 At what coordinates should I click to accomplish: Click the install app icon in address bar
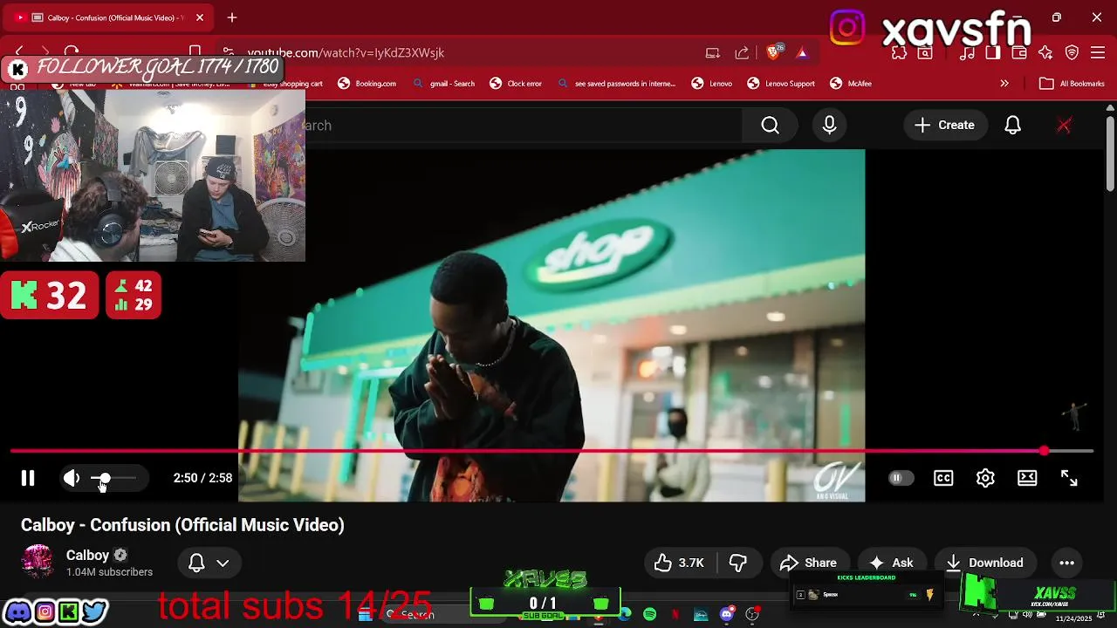[x=713, y=53]
